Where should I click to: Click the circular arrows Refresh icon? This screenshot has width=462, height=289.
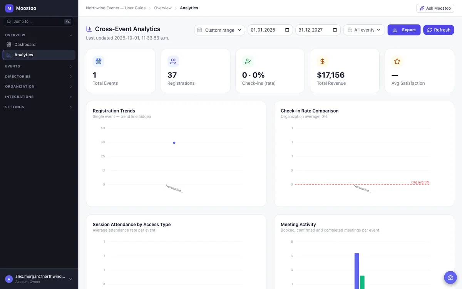click(x=430, y=30)
